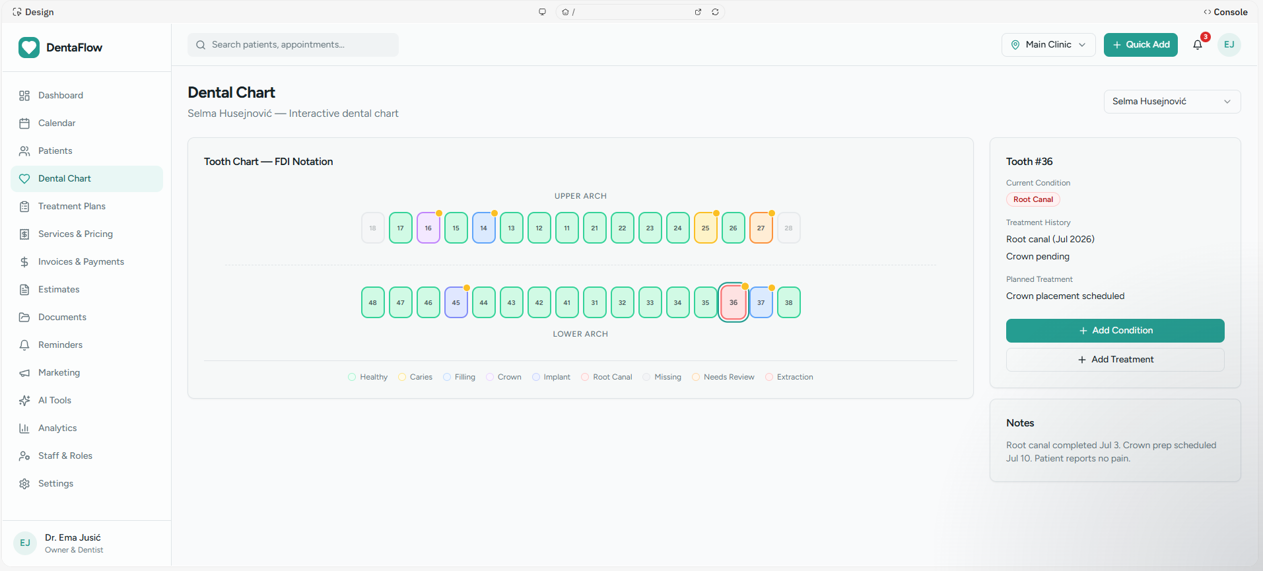
Task: Click the refresh icon in the URL bar
Action: 715,12
